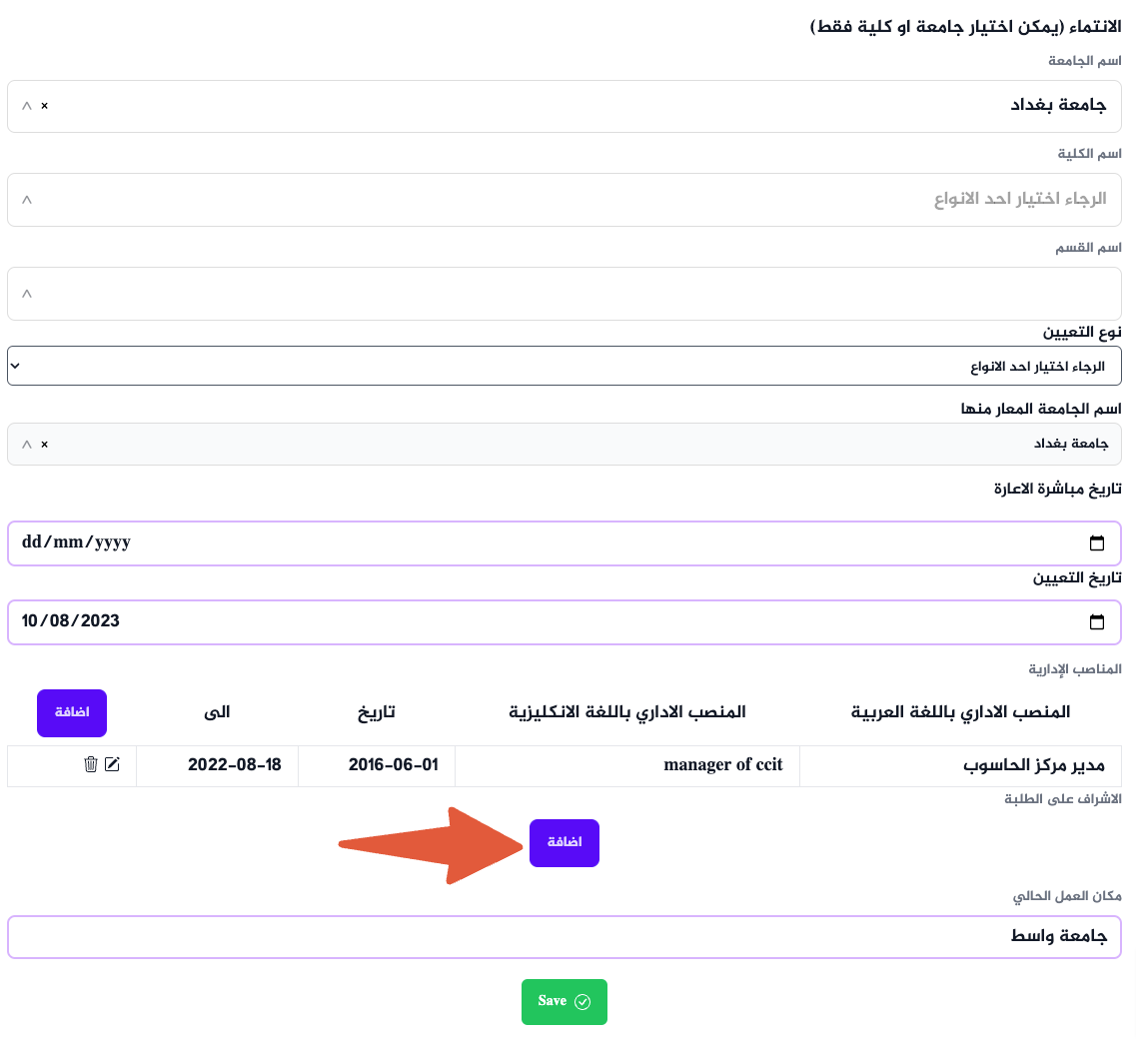Viewport: 1136px width, 1056px height.
Task: Click the chevron inside اسم القسم field
Action: 26,293
